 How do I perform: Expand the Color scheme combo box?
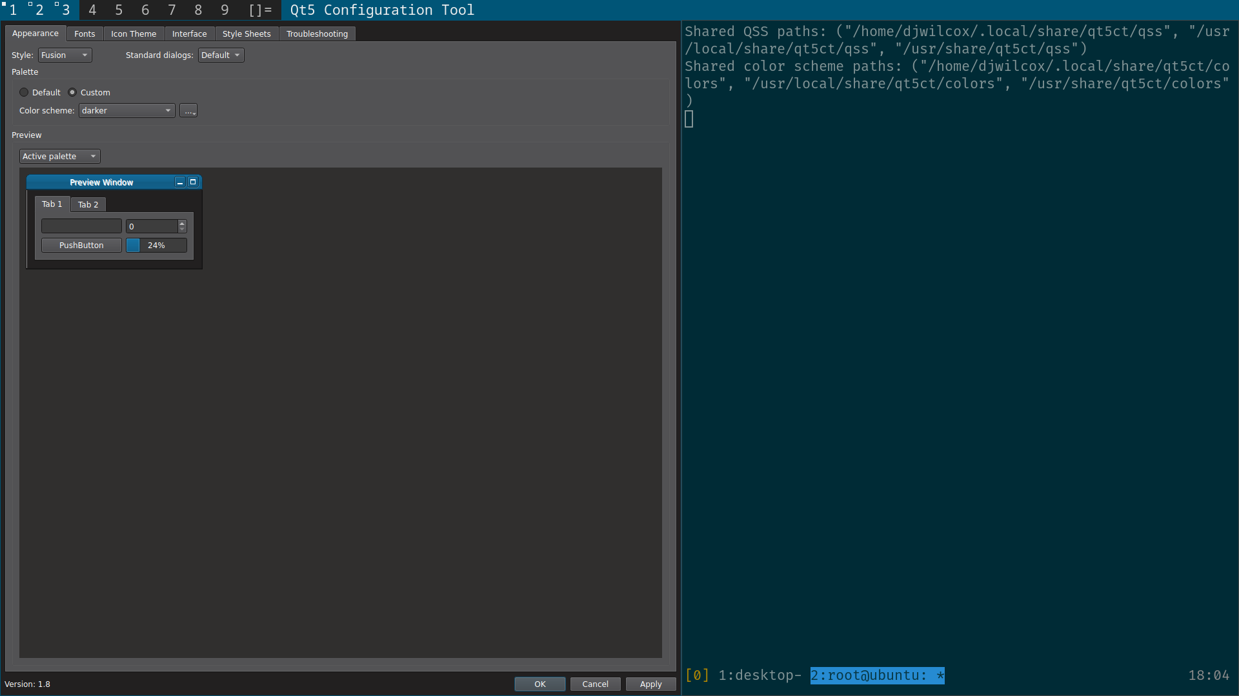pos(126,111)
